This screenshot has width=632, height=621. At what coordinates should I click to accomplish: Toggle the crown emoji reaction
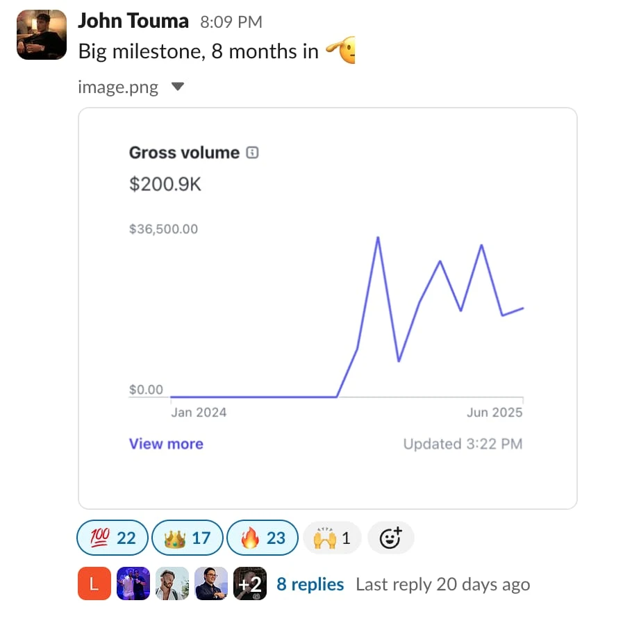click(188, 538)
